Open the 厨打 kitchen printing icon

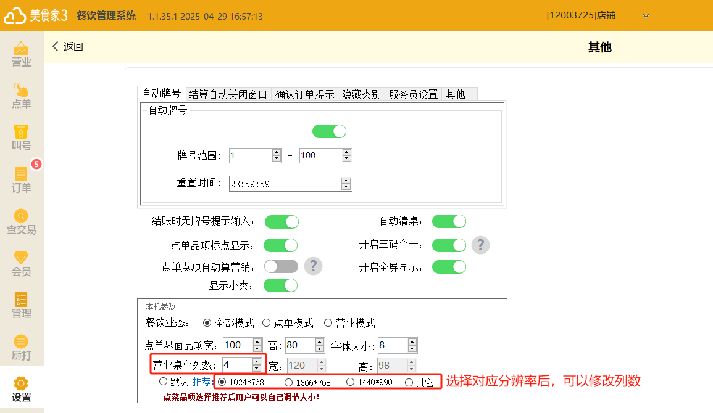click(22, 348)
